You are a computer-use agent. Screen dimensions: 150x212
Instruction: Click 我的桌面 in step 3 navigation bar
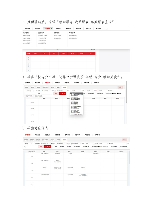pyautogui.click(x=38, y=29)
